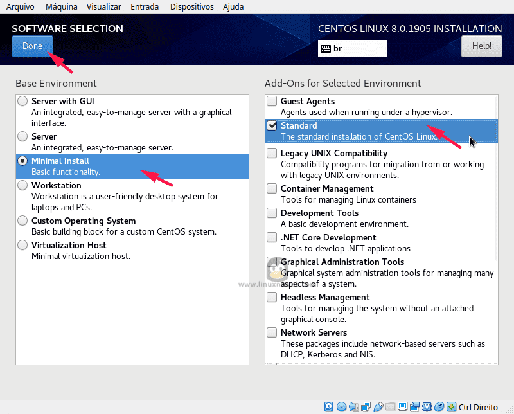Screen dimensions: 514x414
Task: Enable the Headless Management checkbox
Action: 272,297
